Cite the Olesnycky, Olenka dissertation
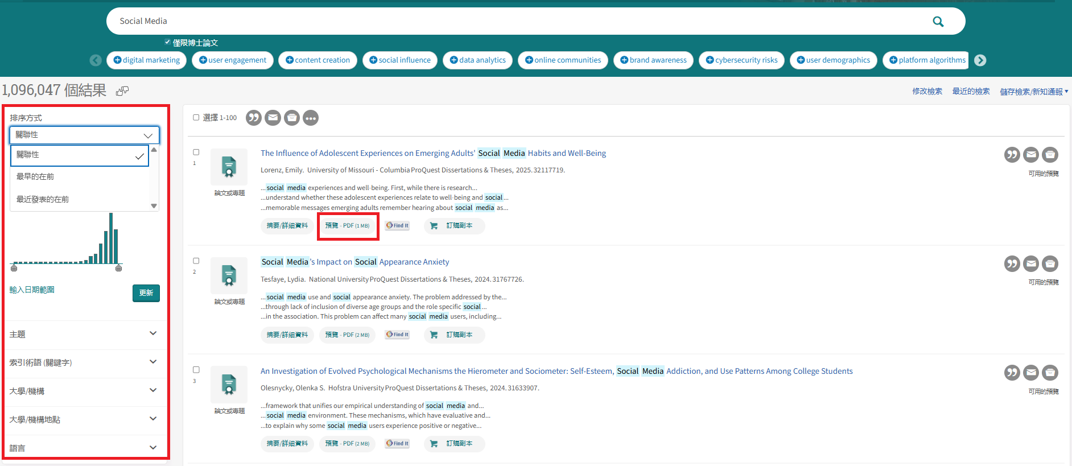Image resolution: width=1072 pixels, height=466 pixels. 1012,373
